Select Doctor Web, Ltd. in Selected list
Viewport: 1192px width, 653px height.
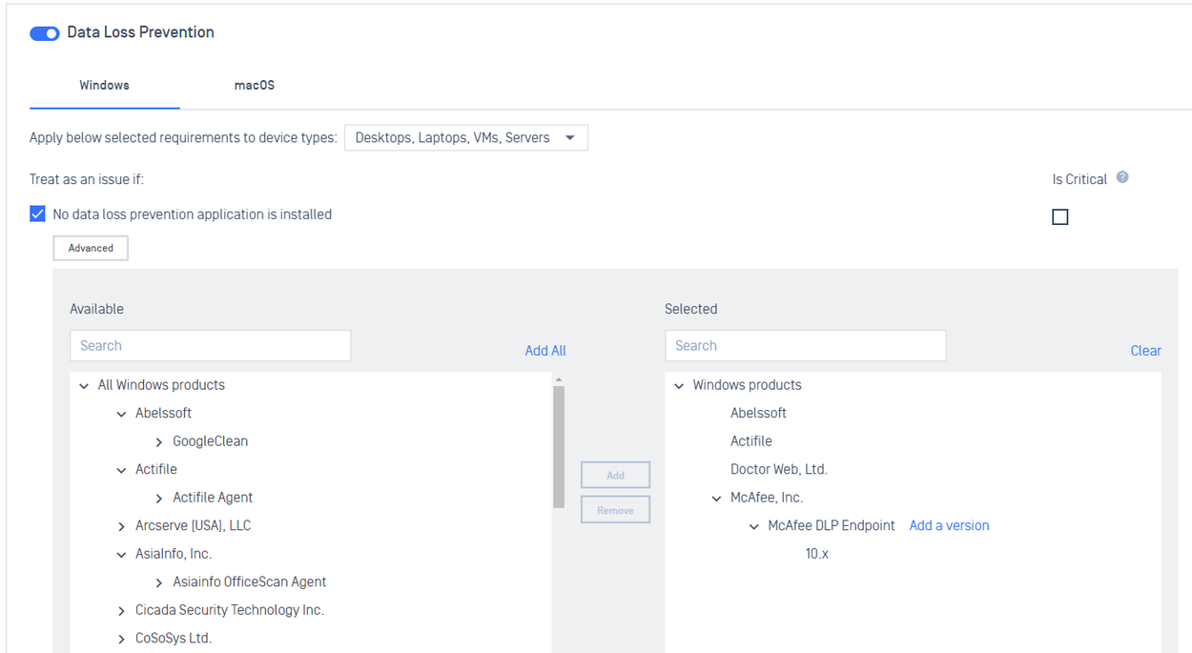tap(779, 469)
